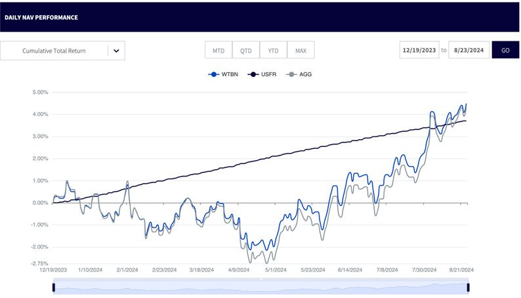Click the 7/30/2024 x-axis date label
521x298 pixels.
point(425,270)
